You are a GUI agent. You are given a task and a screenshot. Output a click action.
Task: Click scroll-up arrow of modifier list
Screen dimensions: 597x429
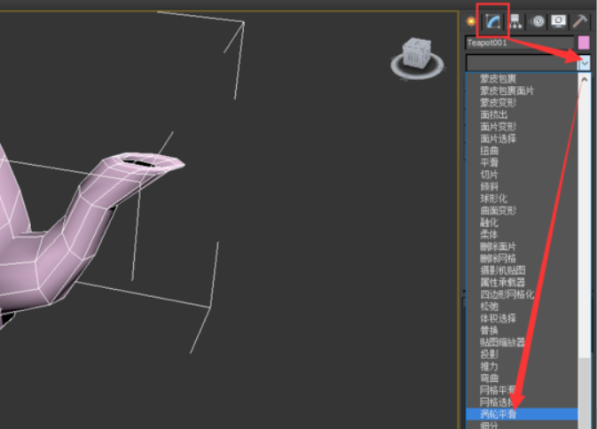(584, 79)
